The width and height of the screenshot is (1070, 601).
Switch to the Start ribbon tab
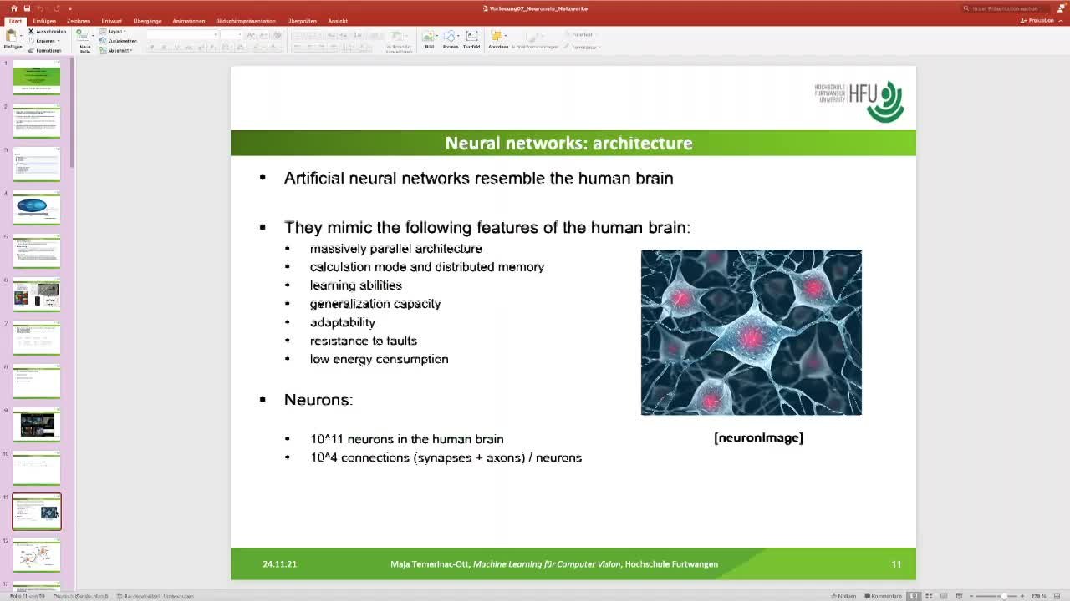coord(15,21)
